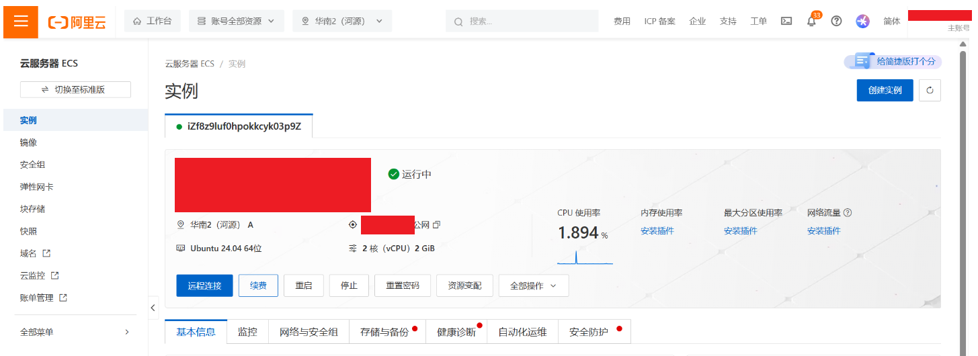Viewport: 978px width, 356px height.
Task: Click 创建实例 button
Action: point(885,90)
